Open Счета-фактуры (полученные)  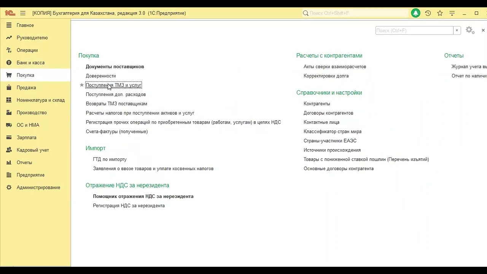(117, 131)
